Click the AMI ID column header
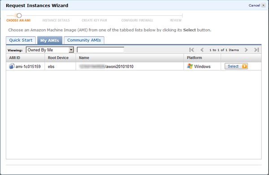Viewport: 269px width, 175px height. [x=26, y=58]
